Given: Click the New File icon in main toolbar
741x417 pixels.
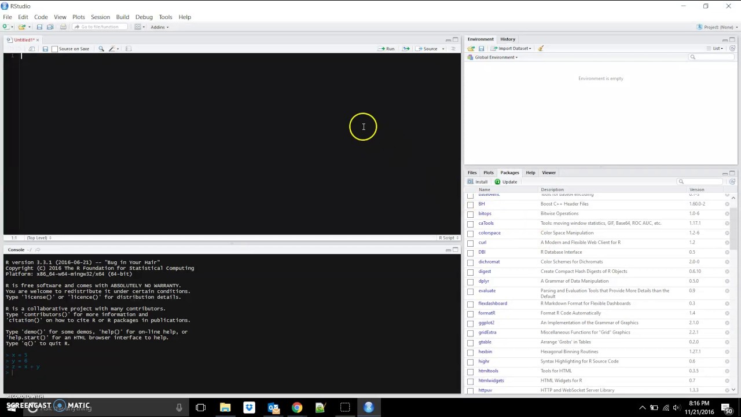Looking at the screenshot, I should pyautogui.click(x=5, y=27).
